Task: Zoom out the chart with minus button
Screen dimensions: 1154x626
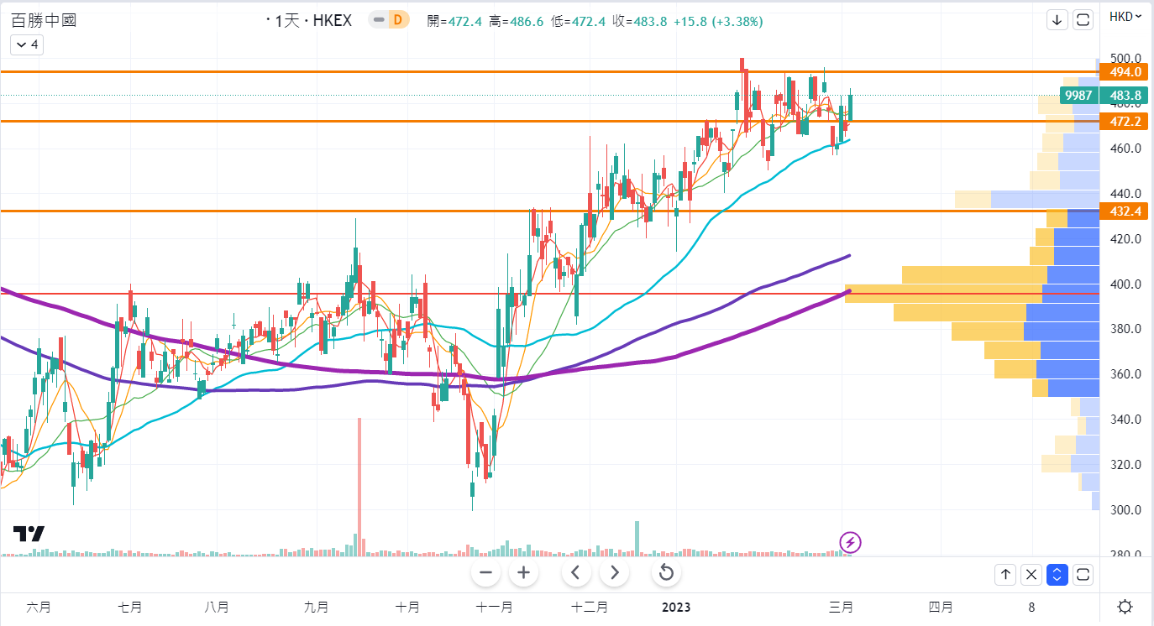Action: coord(485,573)
